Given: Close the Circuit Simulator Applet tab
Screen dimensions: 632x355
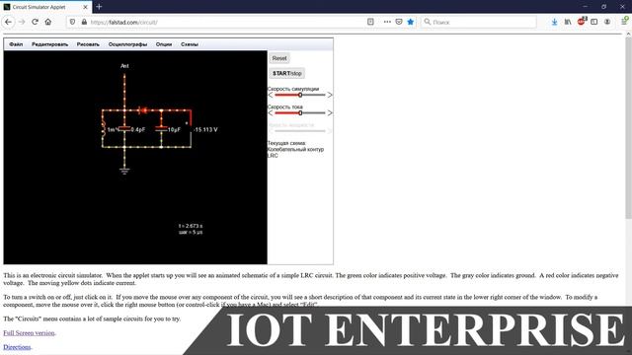Looking at the screenshot, I should 85,7.
